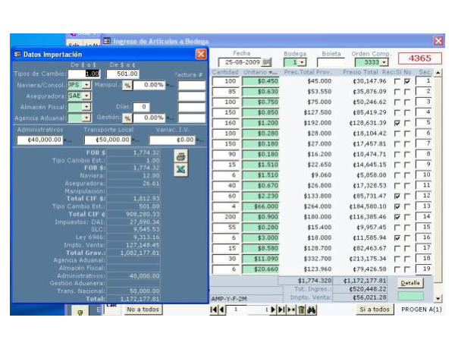Open the calendar picker next to Fecha
Viewport: 455px width, 349px height.
(267, 61)
